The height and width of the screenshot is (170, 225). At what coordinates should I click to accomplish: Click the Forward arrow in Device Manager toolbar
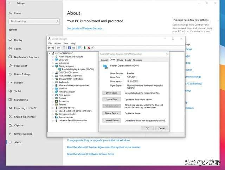(x=53, y=48)
